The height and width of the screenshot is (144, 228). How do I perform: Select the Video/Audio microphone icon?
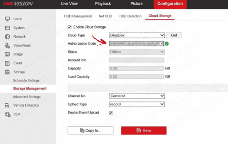click(8, 46)
